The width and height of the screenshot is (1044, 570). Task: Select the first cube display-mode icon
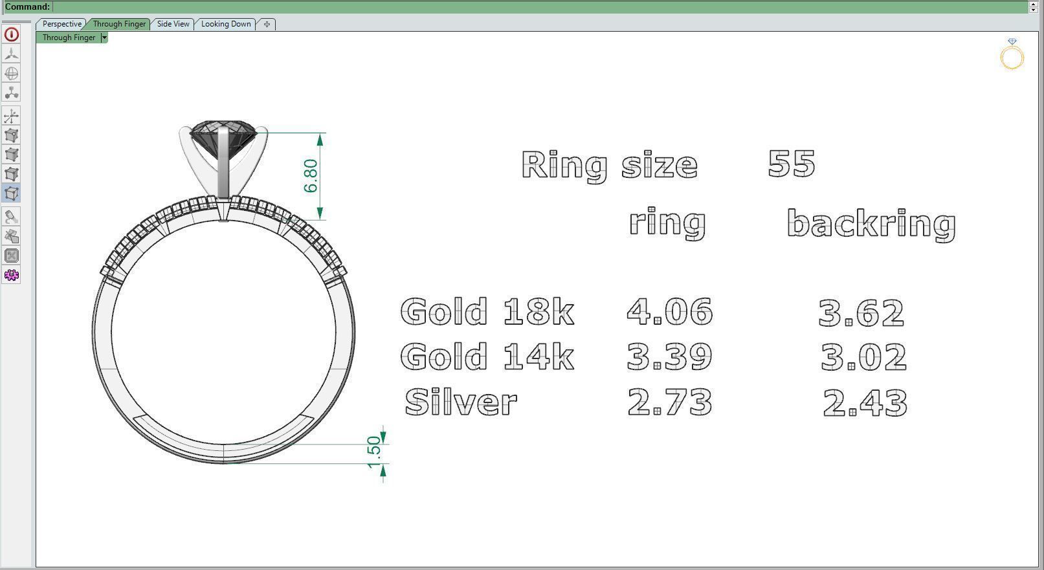[x=11, y=135]
